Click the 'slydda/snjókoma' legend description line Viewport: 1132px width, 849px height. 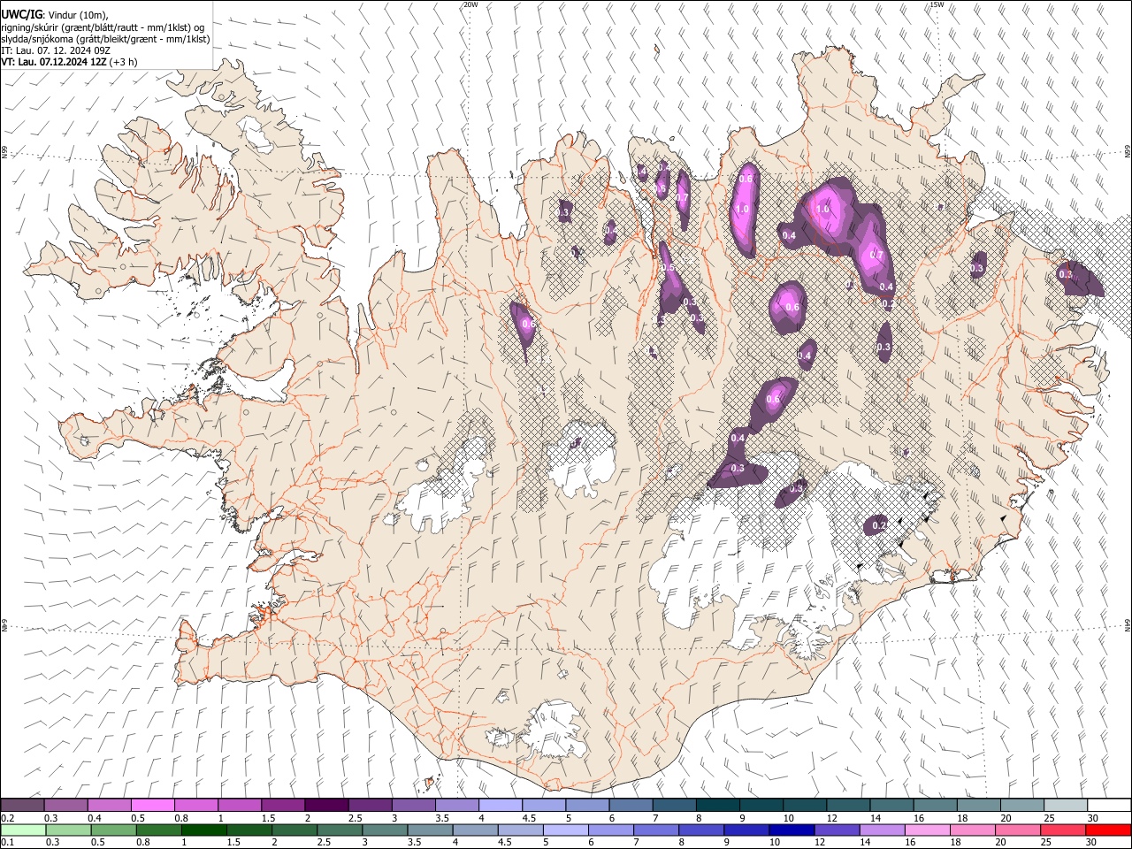(105, 39)
